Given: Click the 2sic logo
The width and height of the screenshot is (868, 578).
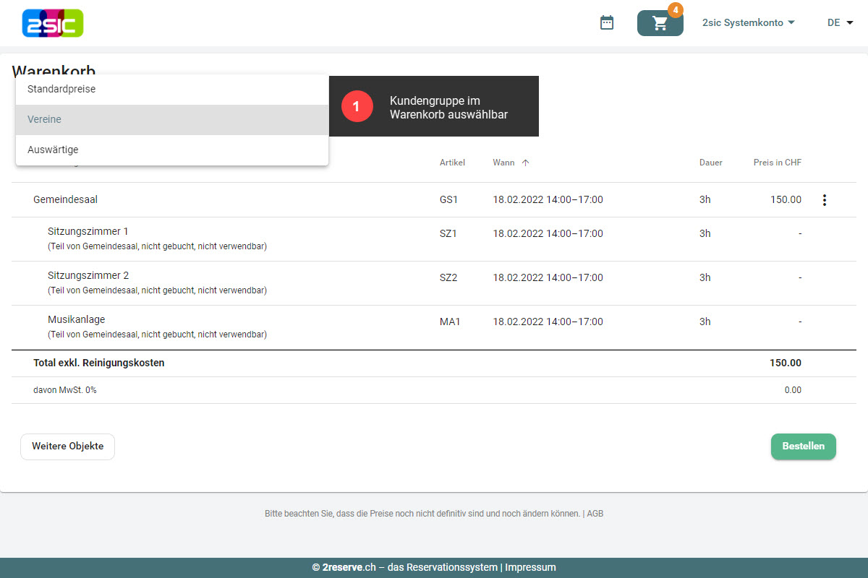Looking at the screenshot, I should click(53, 23).
